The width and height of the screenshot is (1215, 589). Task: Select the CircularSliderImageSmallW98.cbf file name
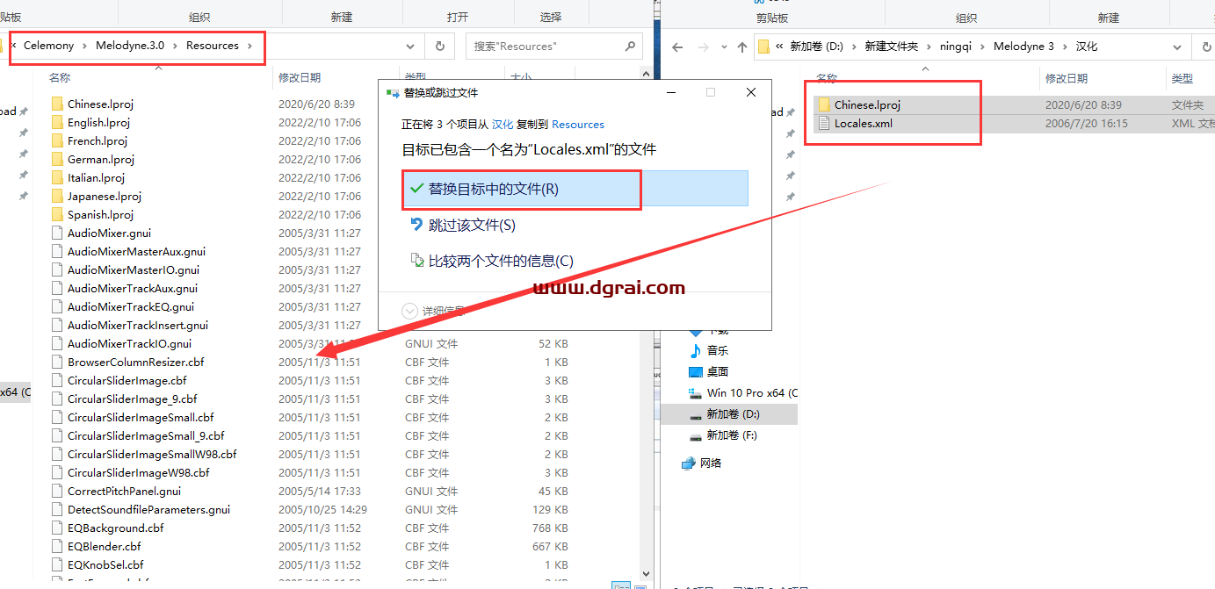tap(152, 454)
